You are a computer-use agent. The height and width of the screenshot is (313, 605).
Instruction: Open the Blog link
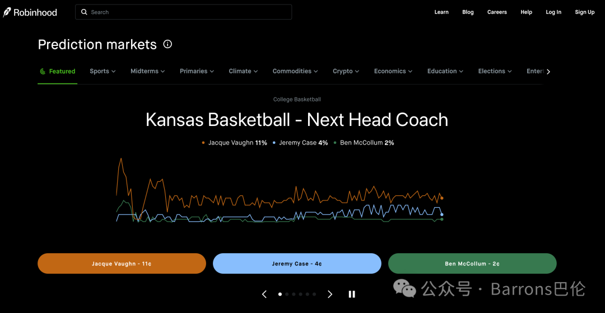(x=468, y=12)
